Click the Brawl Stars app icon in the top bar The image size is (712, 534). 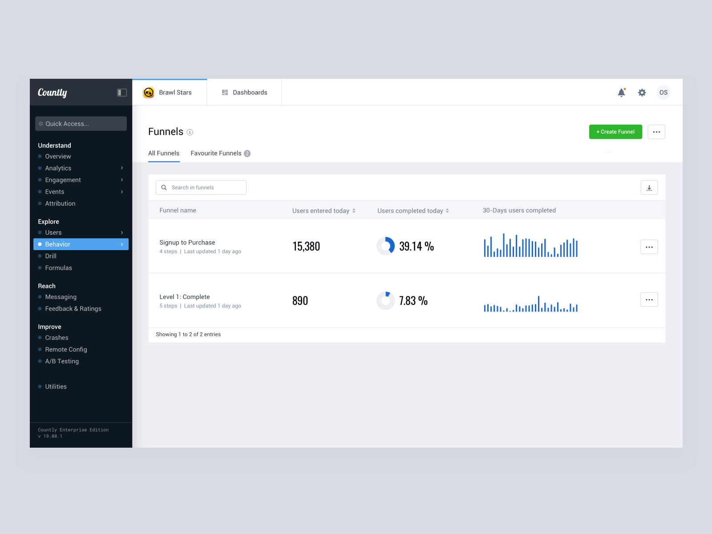[148, 92]
